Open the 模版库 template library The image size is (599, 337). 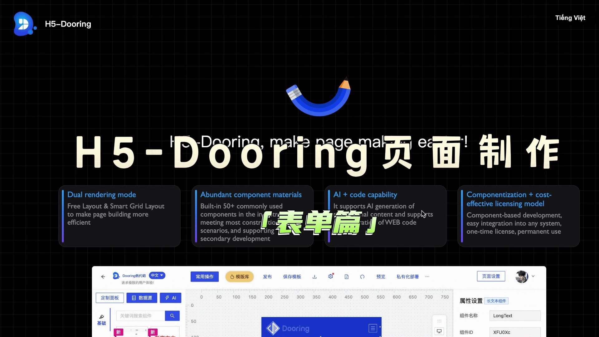pyautogui.click(x=240, y=277)
